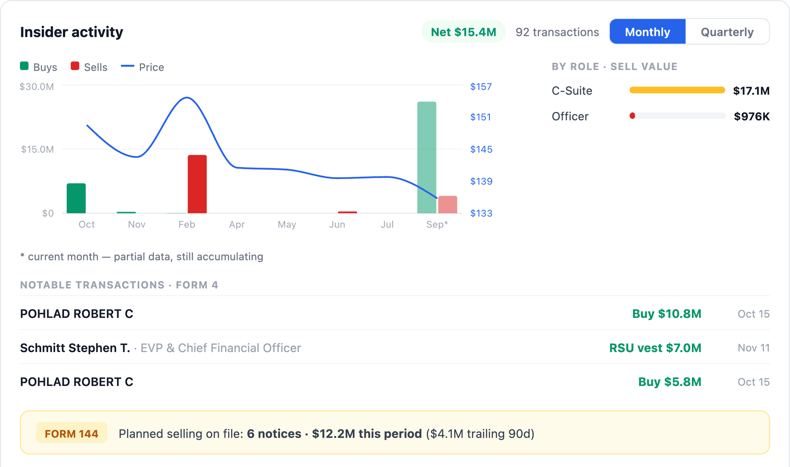Click the Planned selling on file notice text
This screenshot has height=467, width=790.
(x=326, y=433)
